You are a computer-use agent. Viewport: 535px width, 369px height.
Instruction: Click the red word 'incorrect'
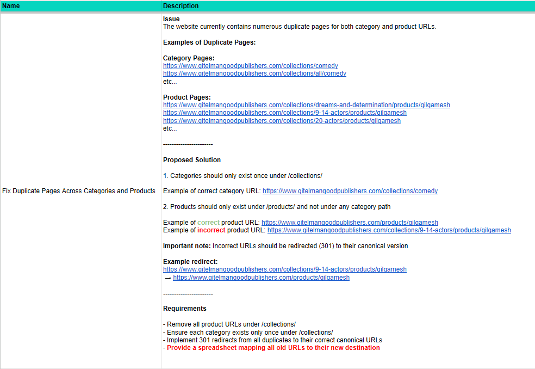[211, 230]
